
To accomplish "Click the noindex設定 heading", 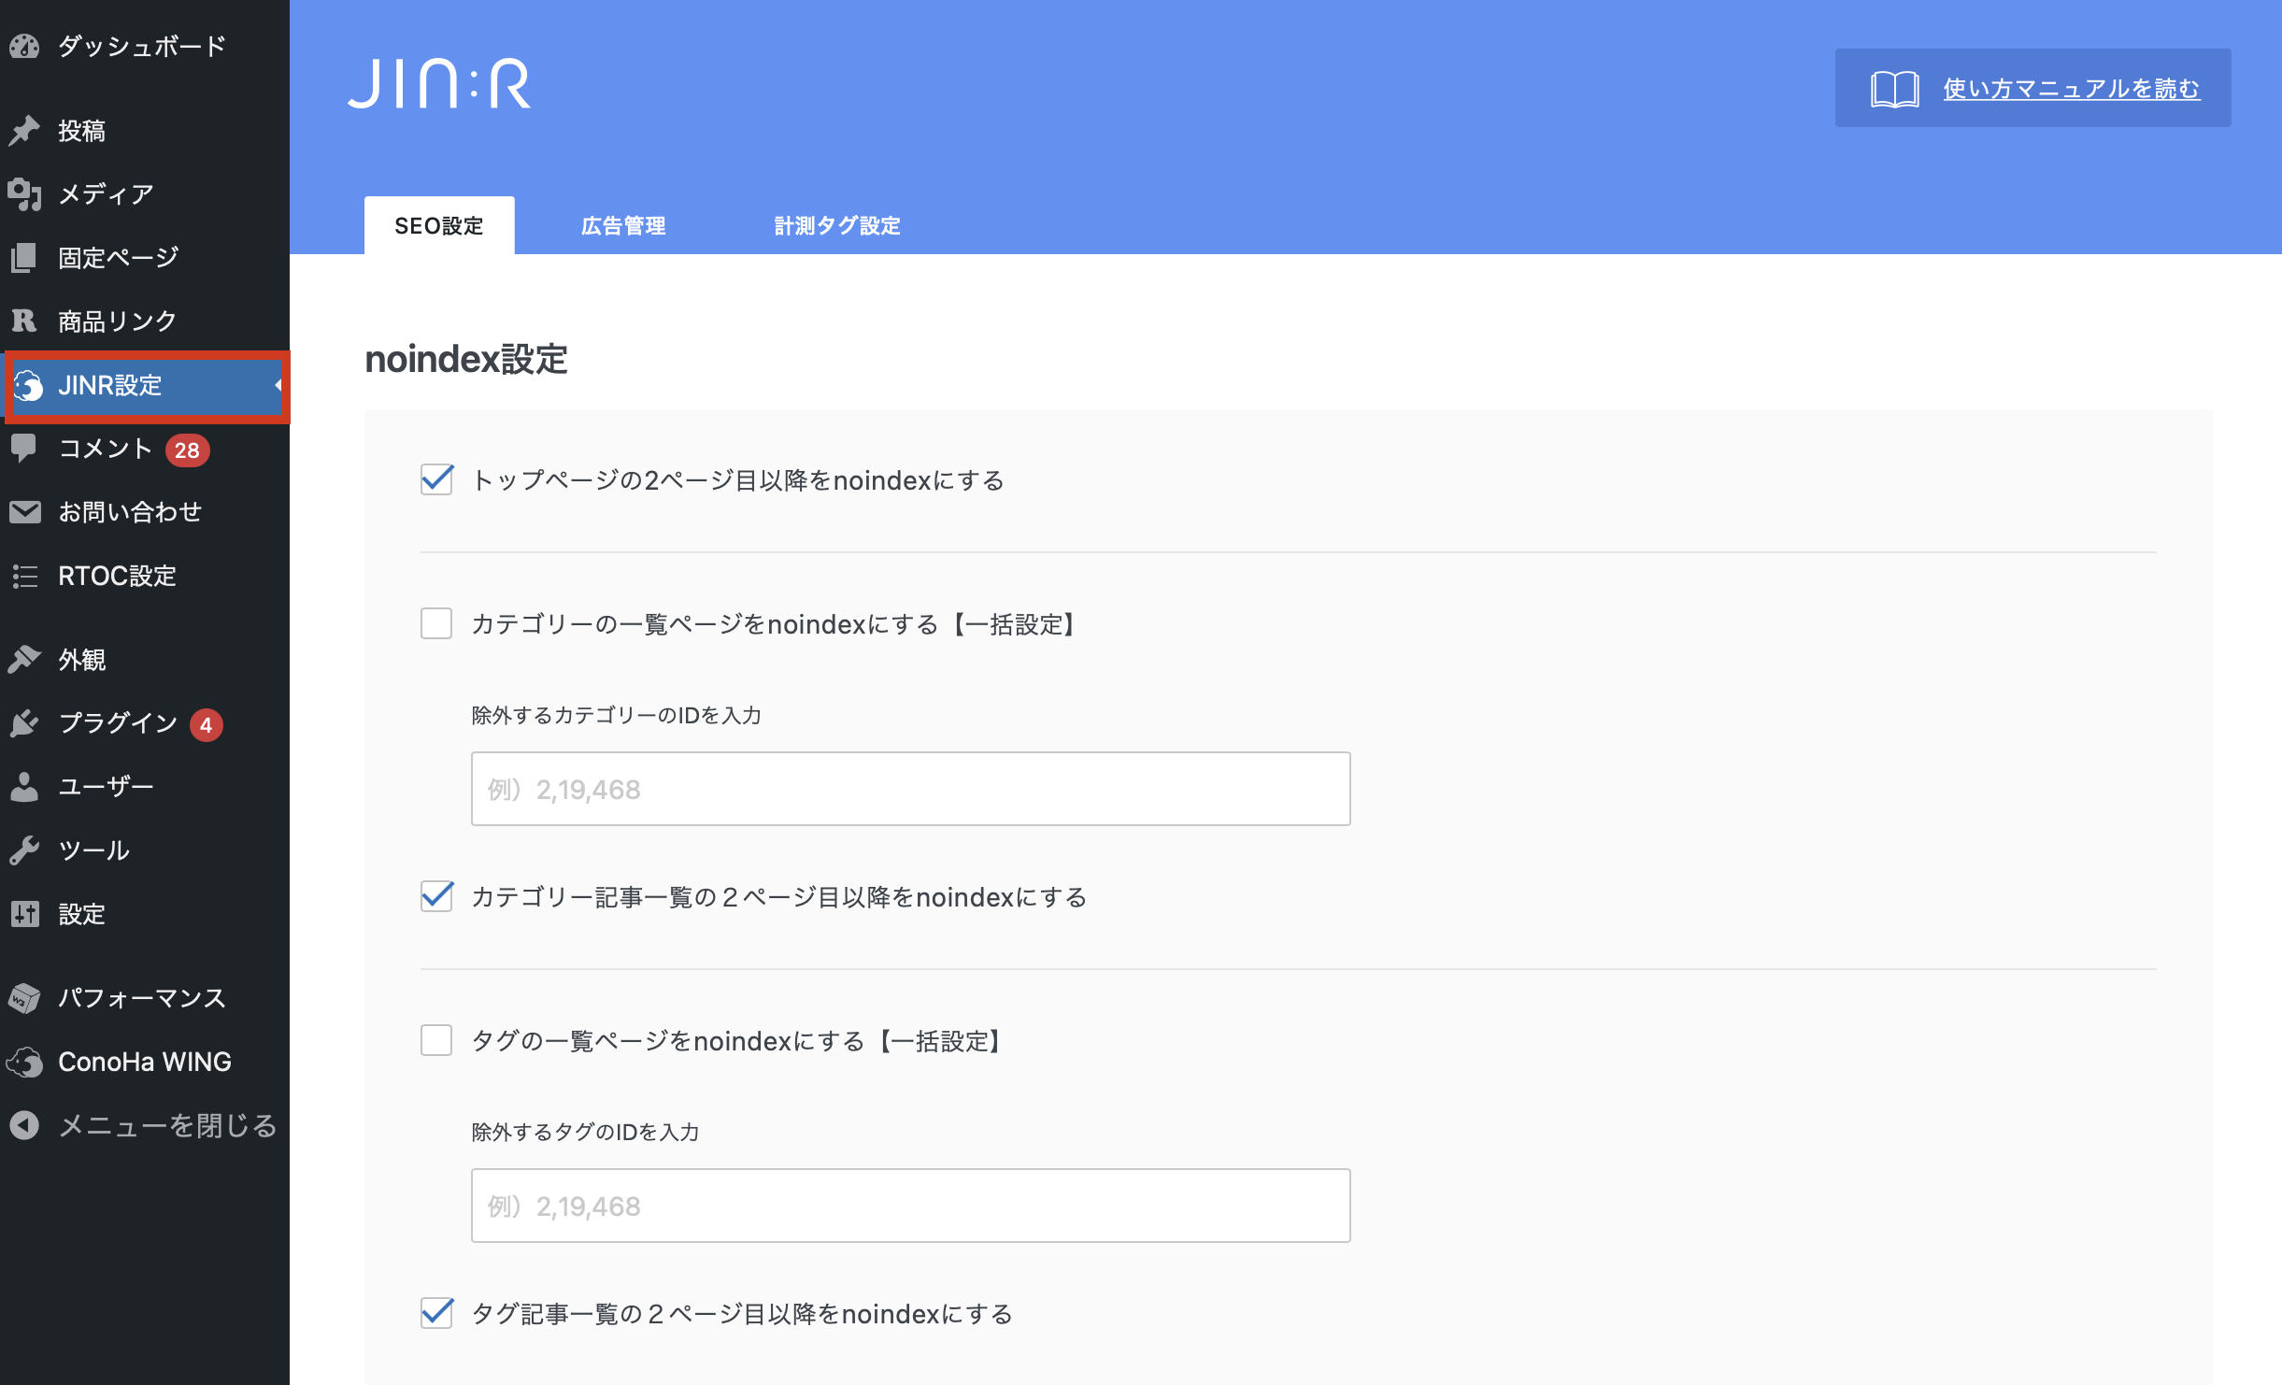I will 466,359.
